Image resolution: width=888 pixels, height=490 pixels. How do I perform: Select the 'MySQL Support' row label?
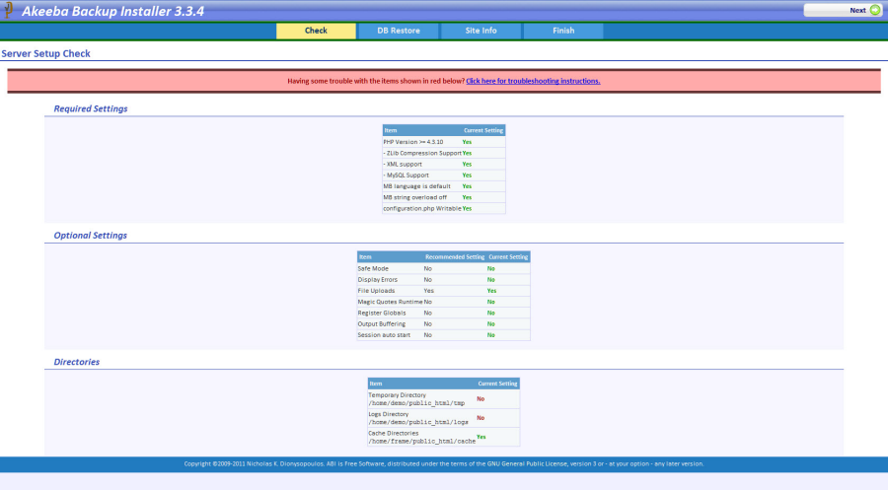tap(406, 175)
